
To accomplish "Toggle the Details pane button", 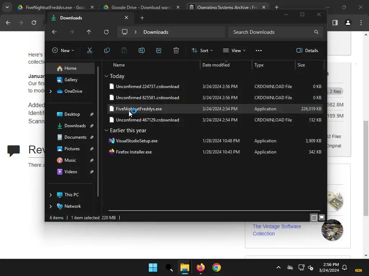I will tap(307, 50).
